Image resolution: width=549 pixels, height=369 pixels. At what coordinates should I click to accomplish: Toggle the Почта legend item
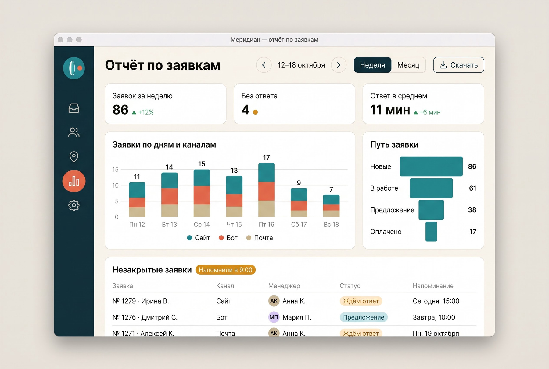[x=260, y=238]
